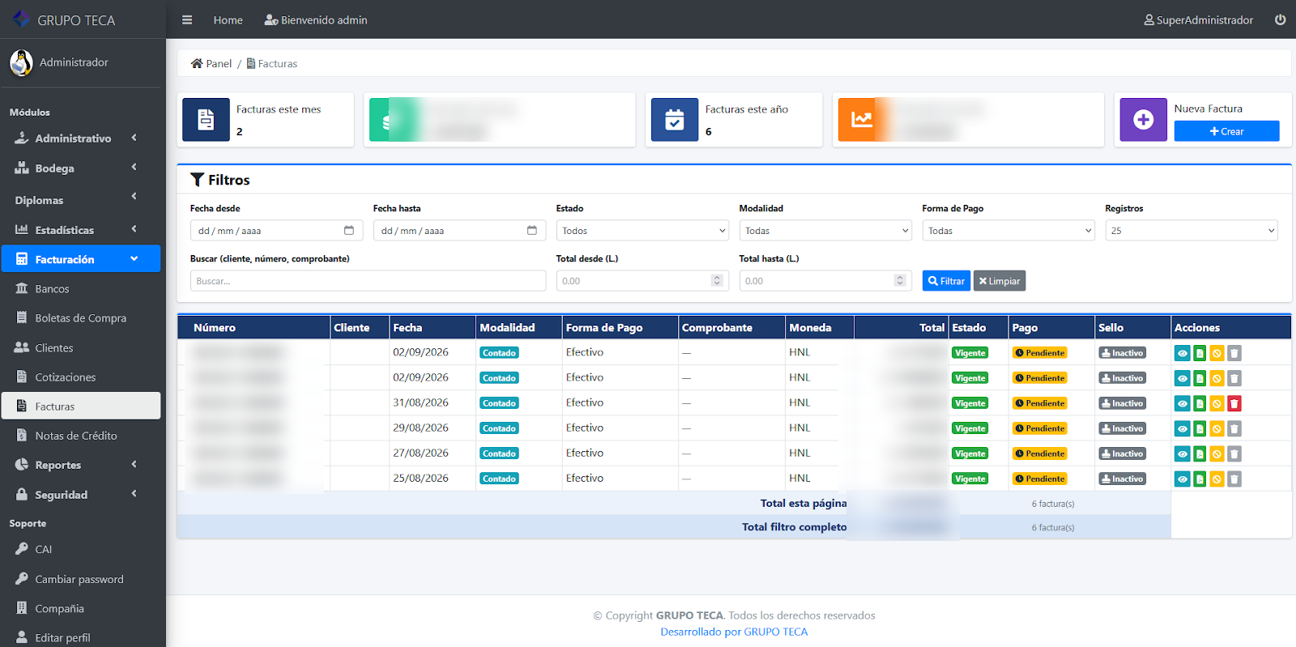Open Cotizaciones from the sidebar

coord(80,377)
